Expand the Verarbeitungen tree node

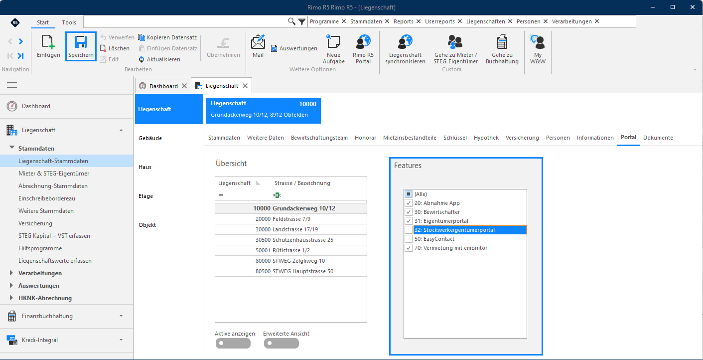pyautogui.click(x=12, y=273)
